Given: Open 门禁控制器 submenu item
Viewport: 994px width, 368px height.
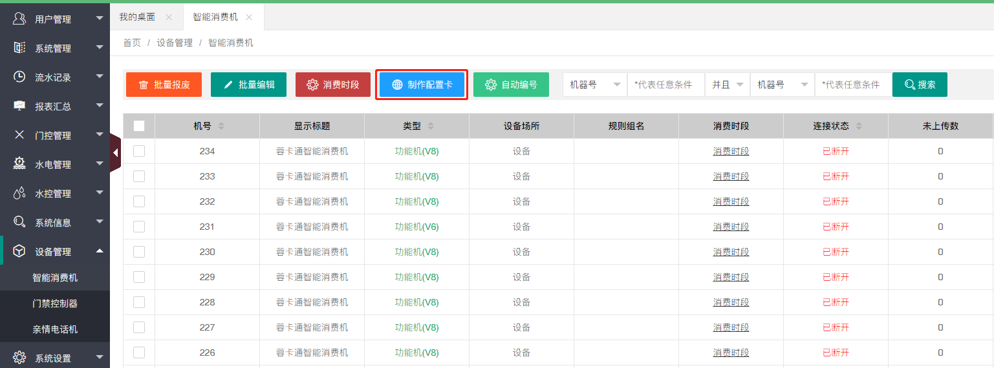Looking at the screenshot, I should coord(55,303).
